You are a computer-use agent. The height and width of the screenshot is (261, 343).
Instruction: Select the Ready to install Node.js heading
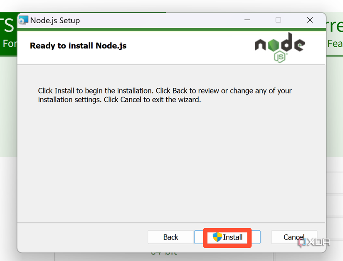coord(78,46)
